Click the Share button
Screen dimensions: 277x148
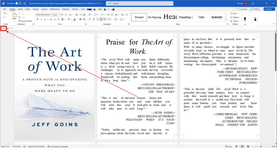tap(269, 9)
